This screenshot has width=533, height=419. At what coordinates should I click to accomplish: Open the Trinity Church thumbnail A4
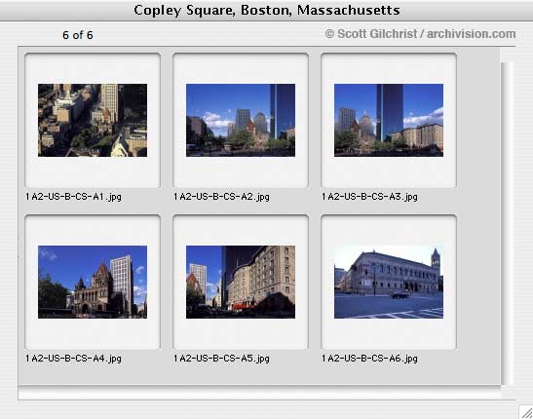pyautogui.click(x=93, y=282)
